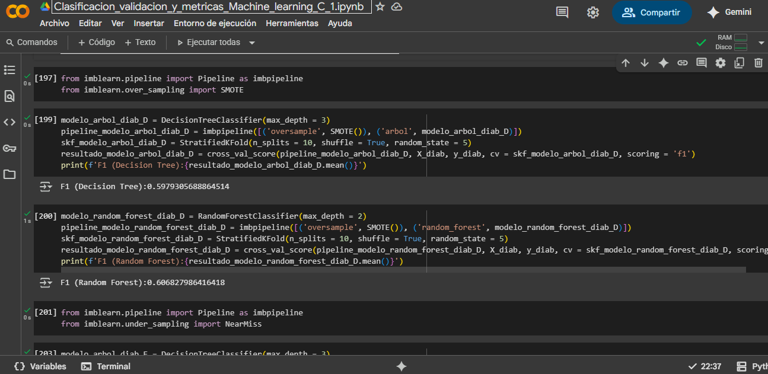768x374 pixels.
Task: Click horizontal scrollbar under cell [200]
Action: click(403, 270)
